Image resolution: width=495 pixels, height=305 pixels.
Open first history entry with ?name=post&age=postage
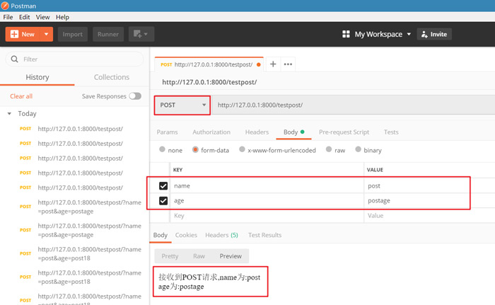pos(89,207)
